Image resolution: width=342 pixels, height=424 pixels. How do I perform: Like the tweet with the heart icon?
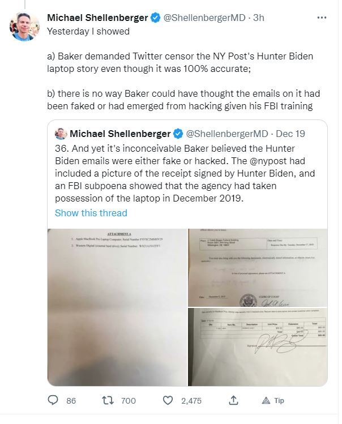click(168, 400)
